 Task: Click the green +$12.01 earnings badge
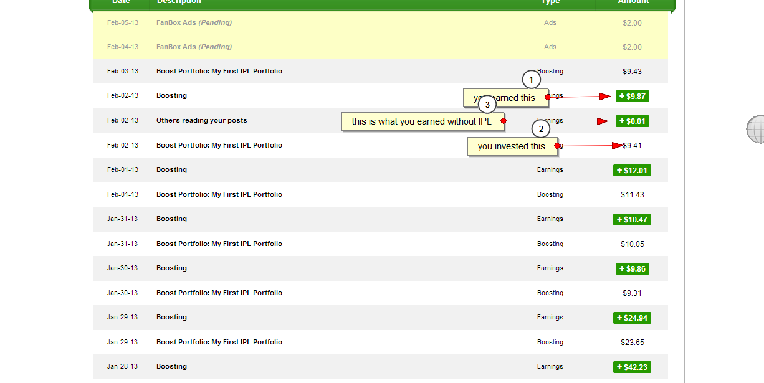click(632, 170)
